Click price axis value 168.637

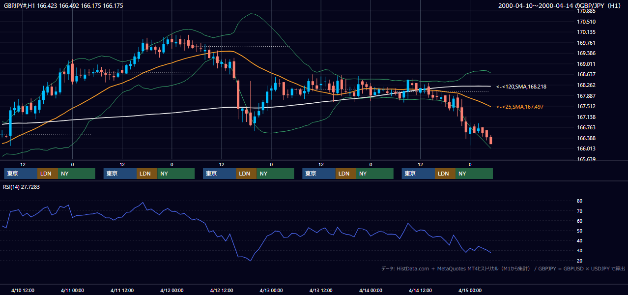pos(586,75)
